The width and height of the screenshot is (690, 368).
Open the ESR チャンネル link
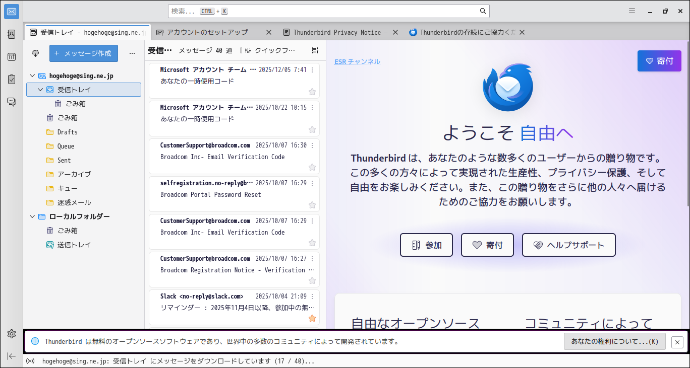(x=357, y=61)
